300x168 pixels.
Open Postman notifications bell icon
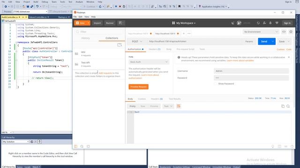coord(270,23)
